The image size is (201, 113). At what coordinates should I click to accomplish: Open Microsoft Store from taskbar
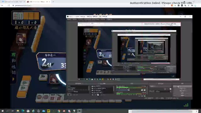[x=28, y=111]
